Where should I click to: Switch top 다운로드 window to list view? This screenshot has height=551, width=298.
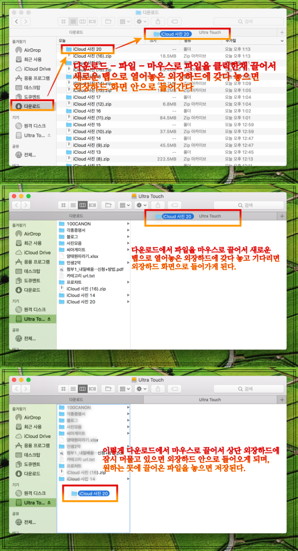[73, 21]
